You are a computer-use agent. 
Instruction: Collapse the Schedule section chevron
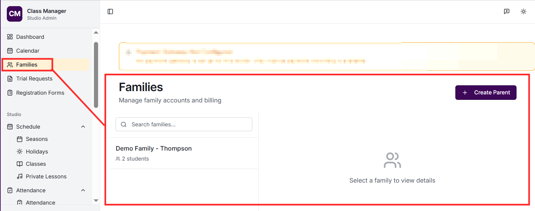[83, 127]
